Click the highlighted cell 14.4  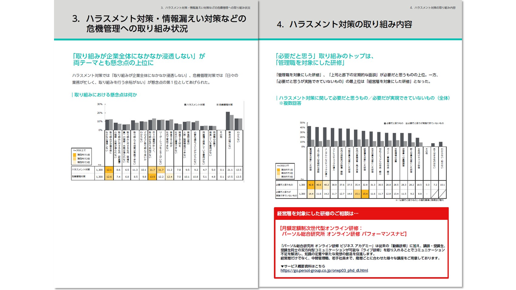coord(311,194)
